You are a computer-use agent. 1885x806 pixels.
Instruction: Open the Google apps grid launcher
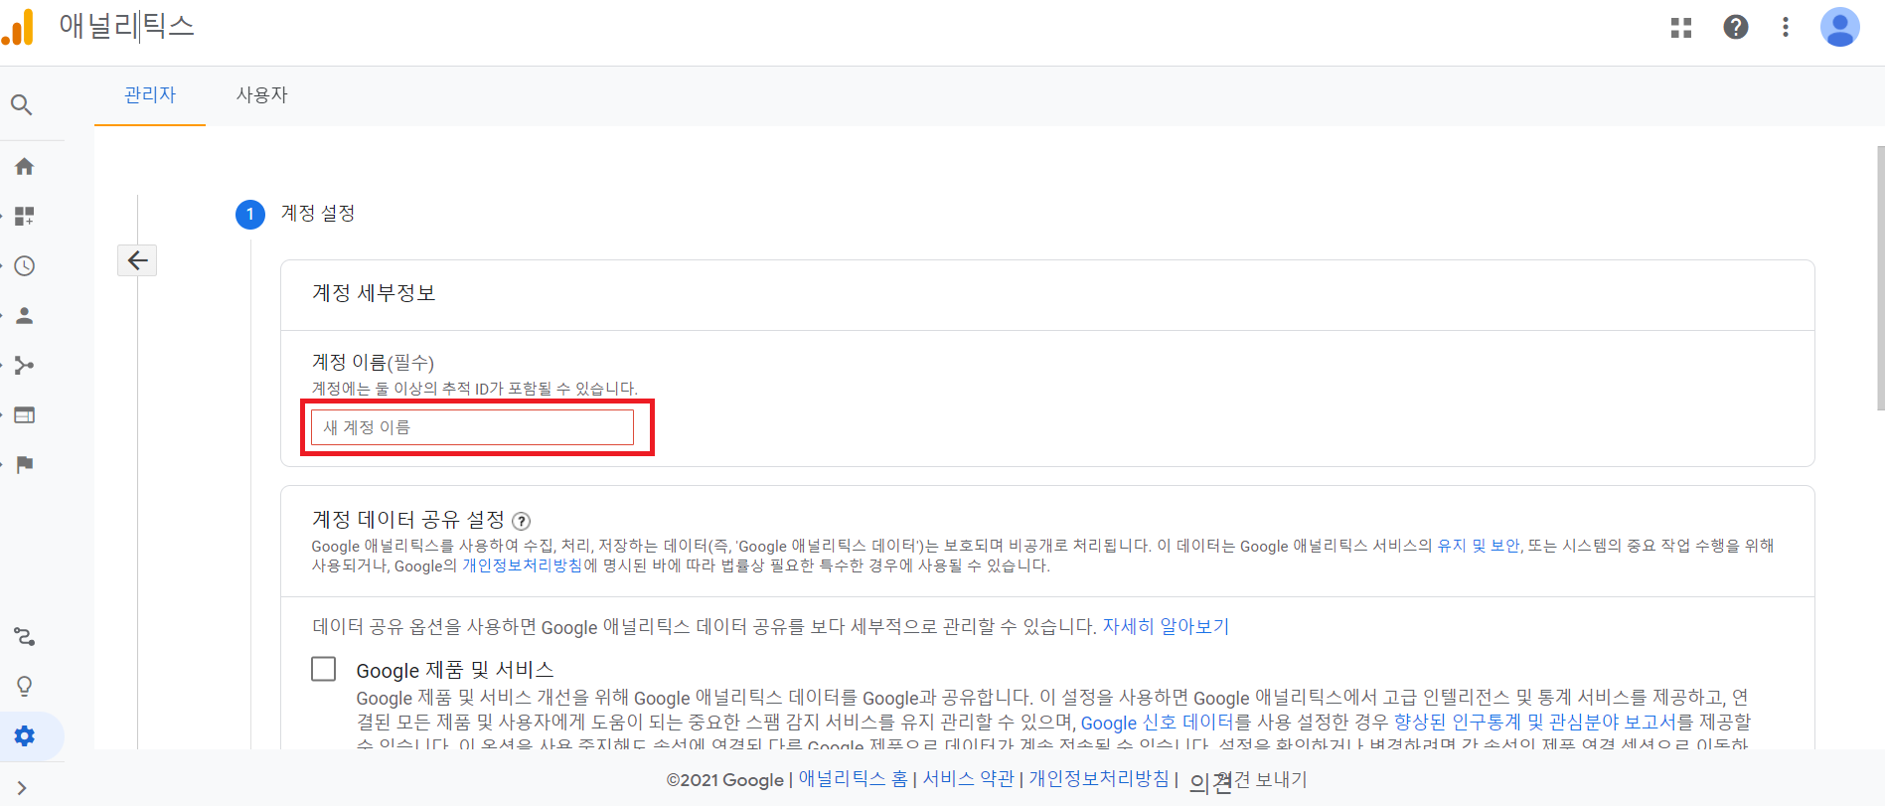1681,27
